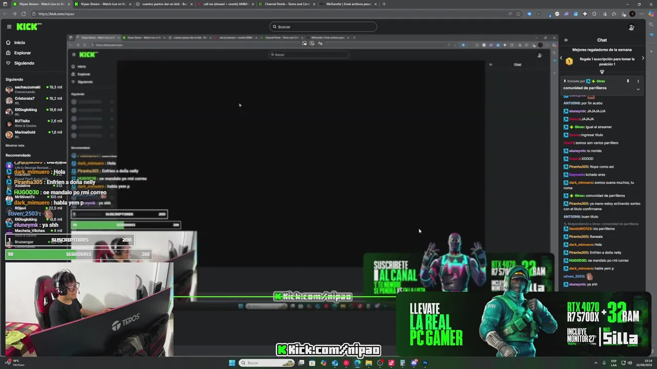Unpin the pinned chat message
This screenshot has width=657, height=369.
pos(627,81)
